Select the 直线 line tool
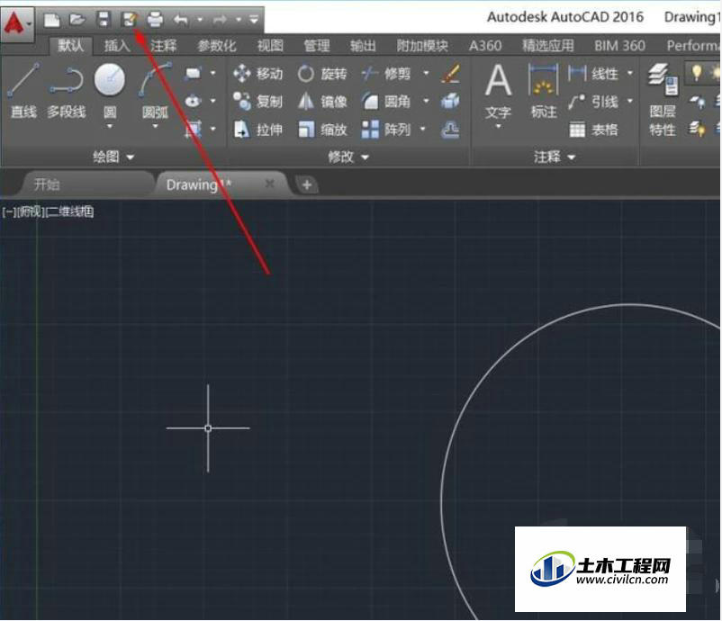 [x=23, y=91]
